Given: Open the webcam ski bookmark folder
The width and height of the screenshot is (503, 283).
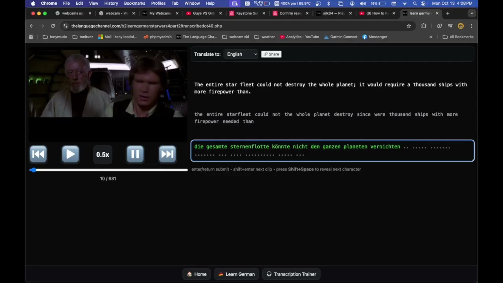Looking at the screenshot, I should pos(235,37).
